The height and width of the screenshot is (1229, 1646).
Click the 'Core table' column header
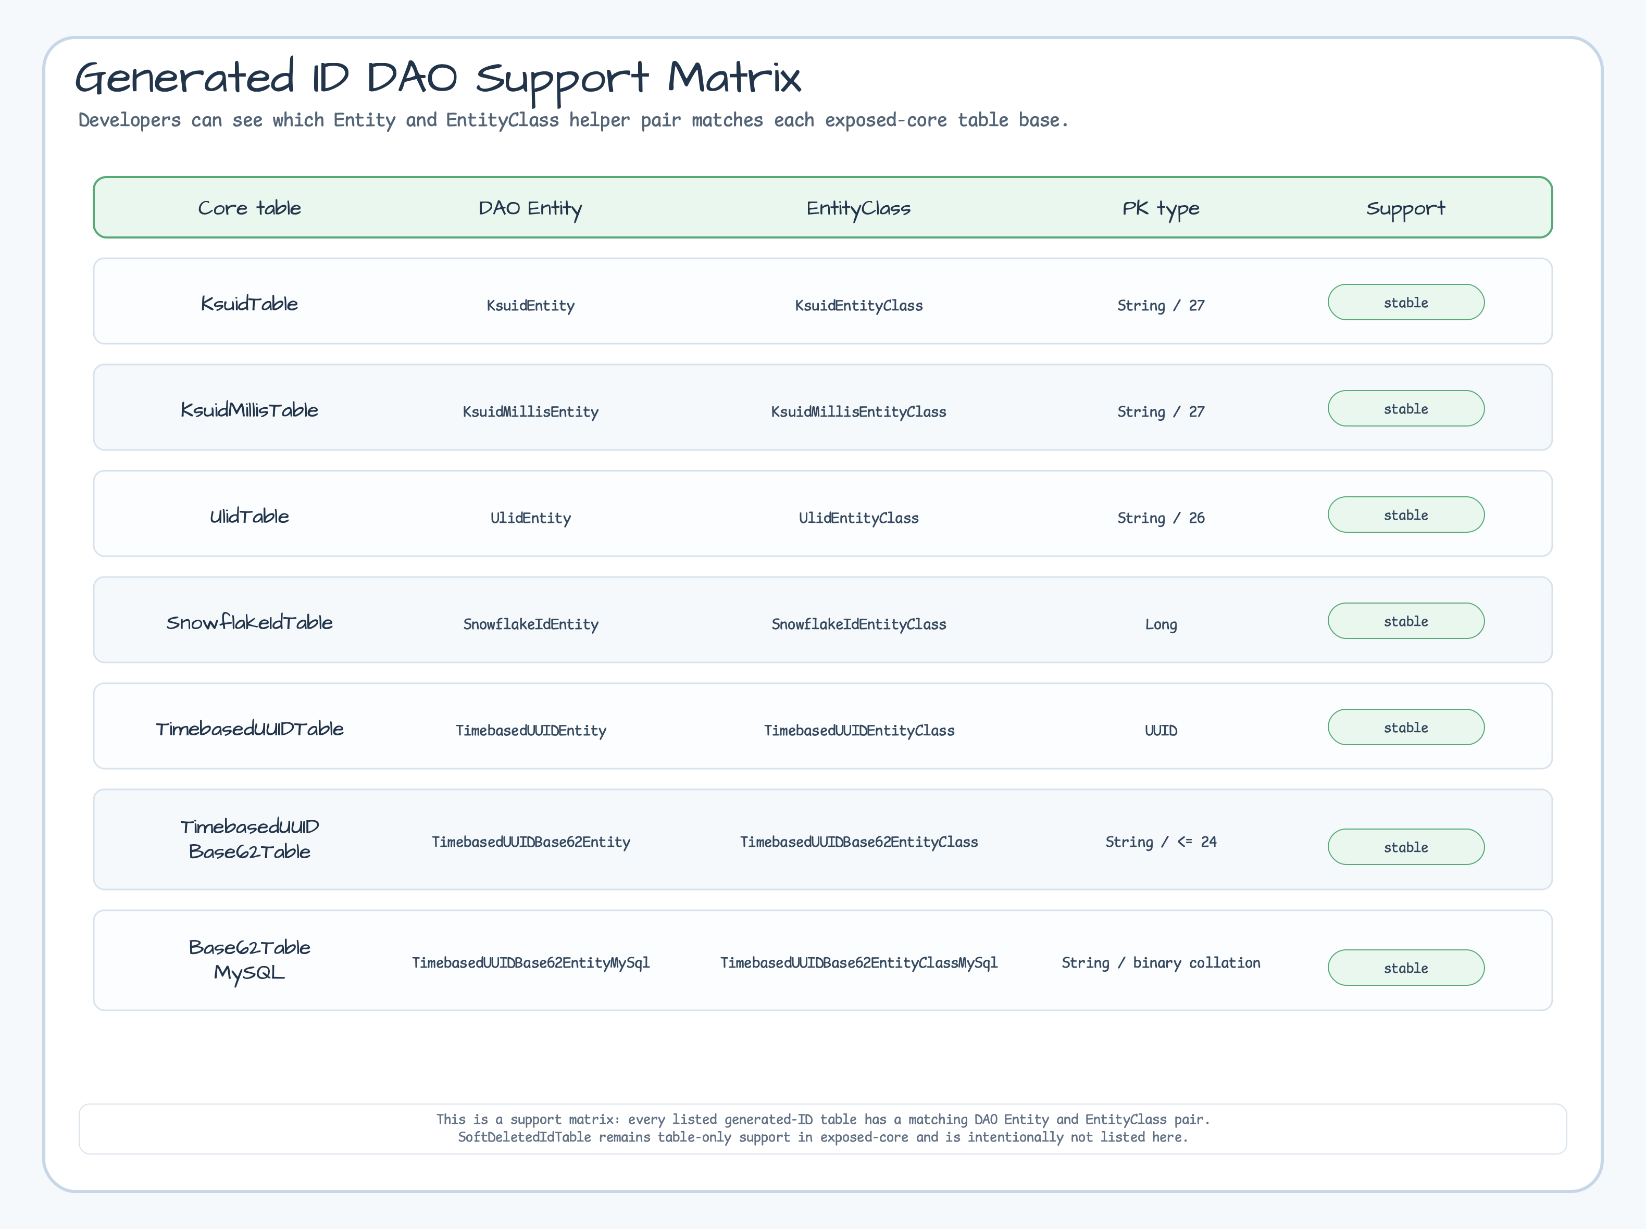[250, 208]
